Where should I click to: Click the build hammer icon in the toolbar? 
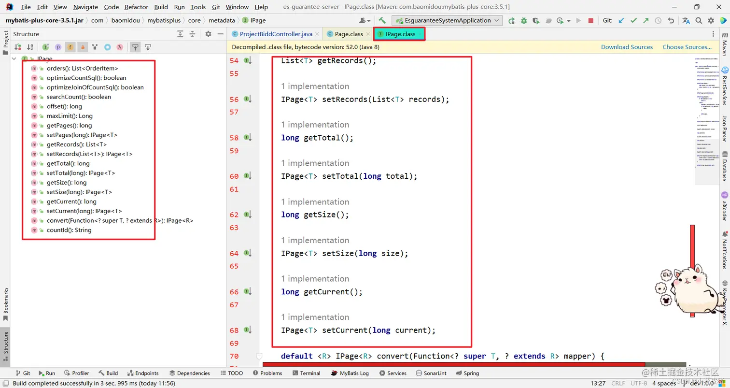tap(382, 20)
